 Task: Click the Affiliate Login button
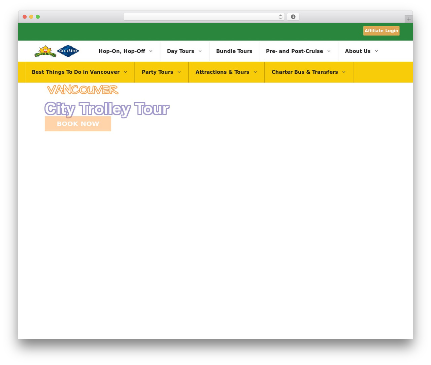tap(381, 31)
